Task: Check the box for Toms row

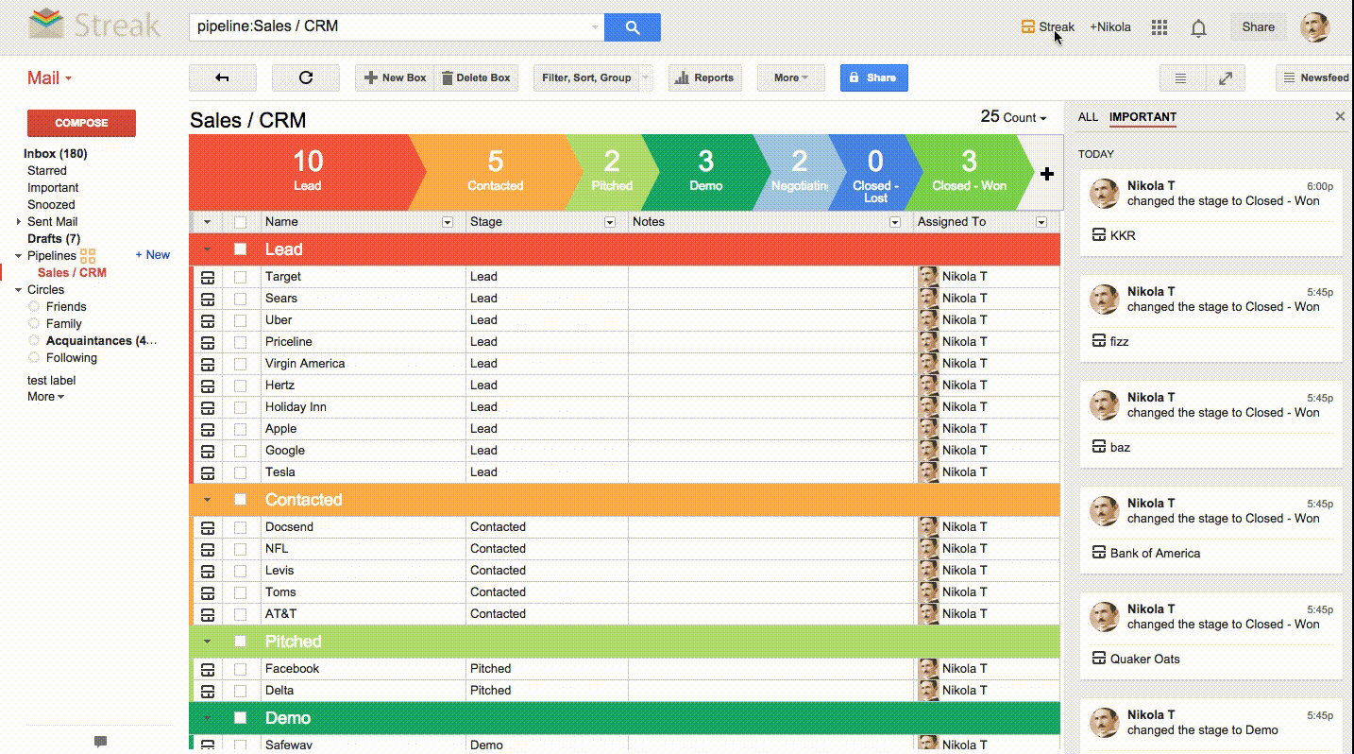Action: [240, 592]
